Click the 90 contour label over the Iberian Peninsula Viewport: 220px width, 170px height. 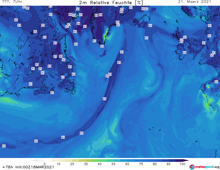[x=216, y=82]
